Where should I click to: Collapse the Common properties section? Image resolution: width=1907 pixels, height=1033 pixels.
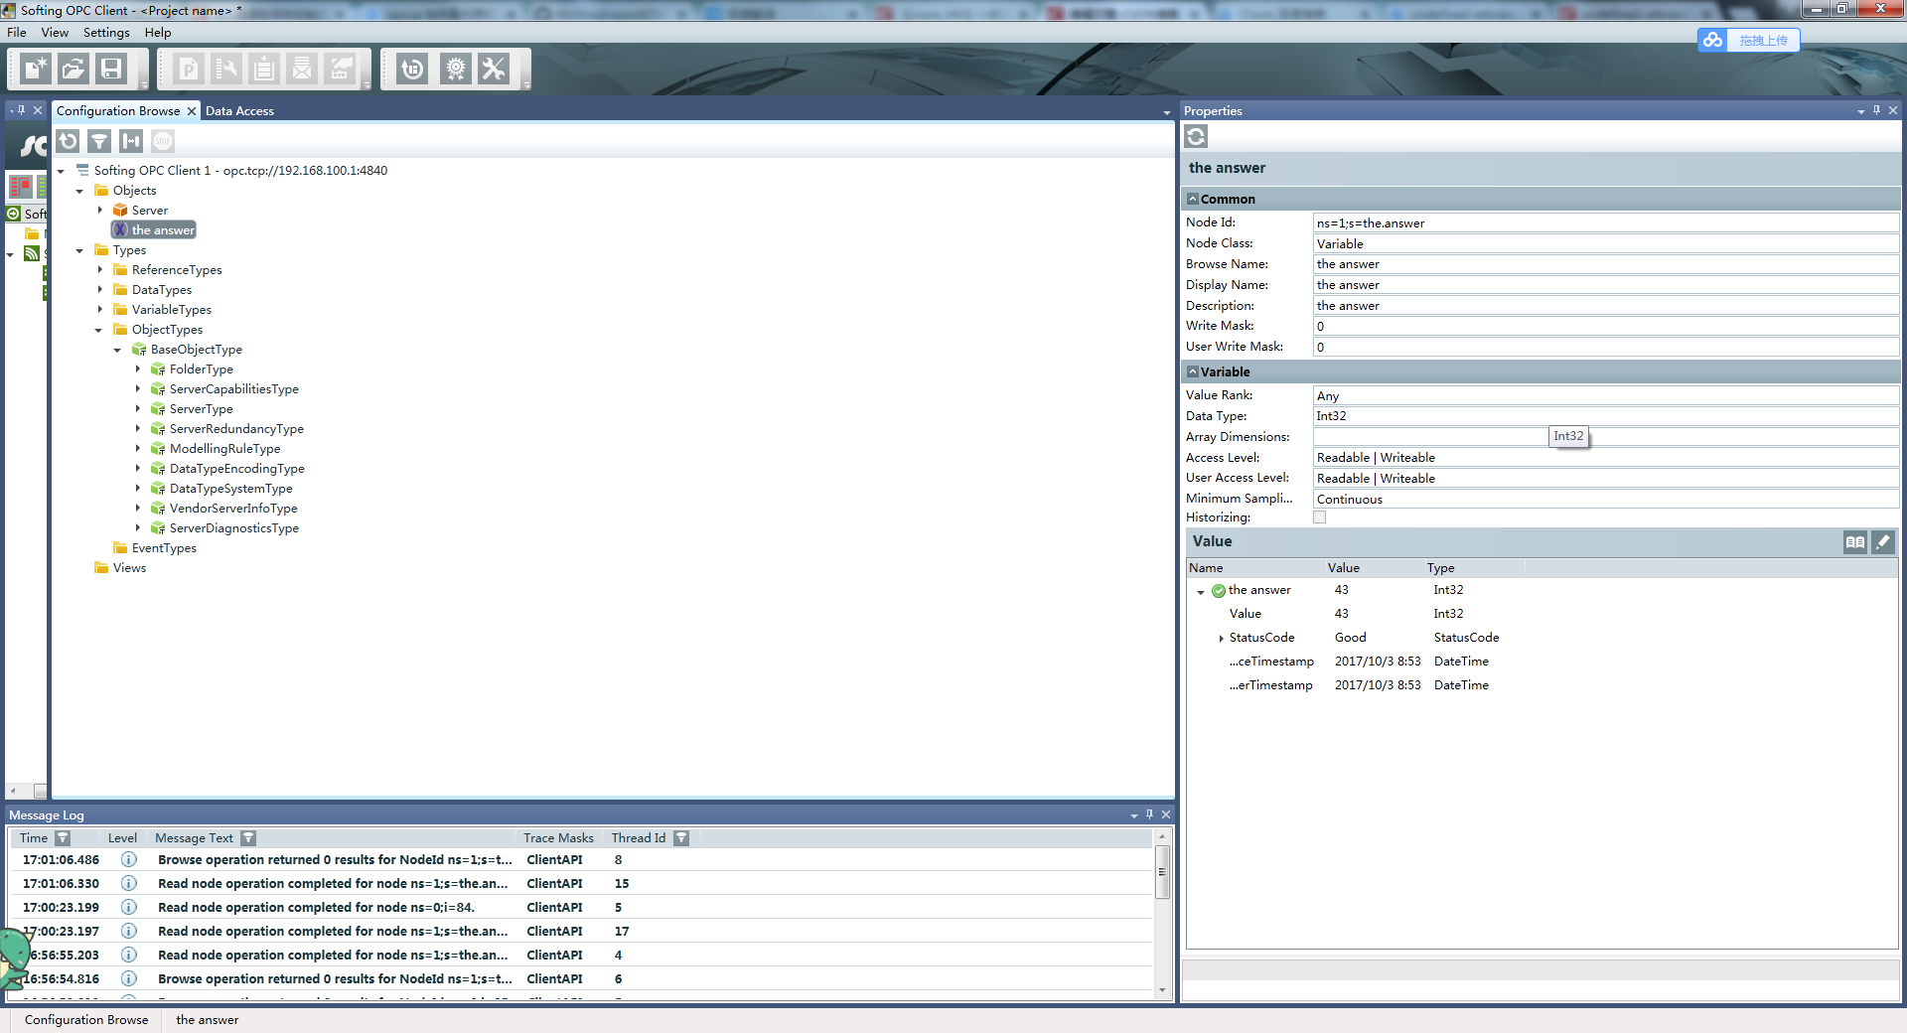click(x=1193, y=199)
